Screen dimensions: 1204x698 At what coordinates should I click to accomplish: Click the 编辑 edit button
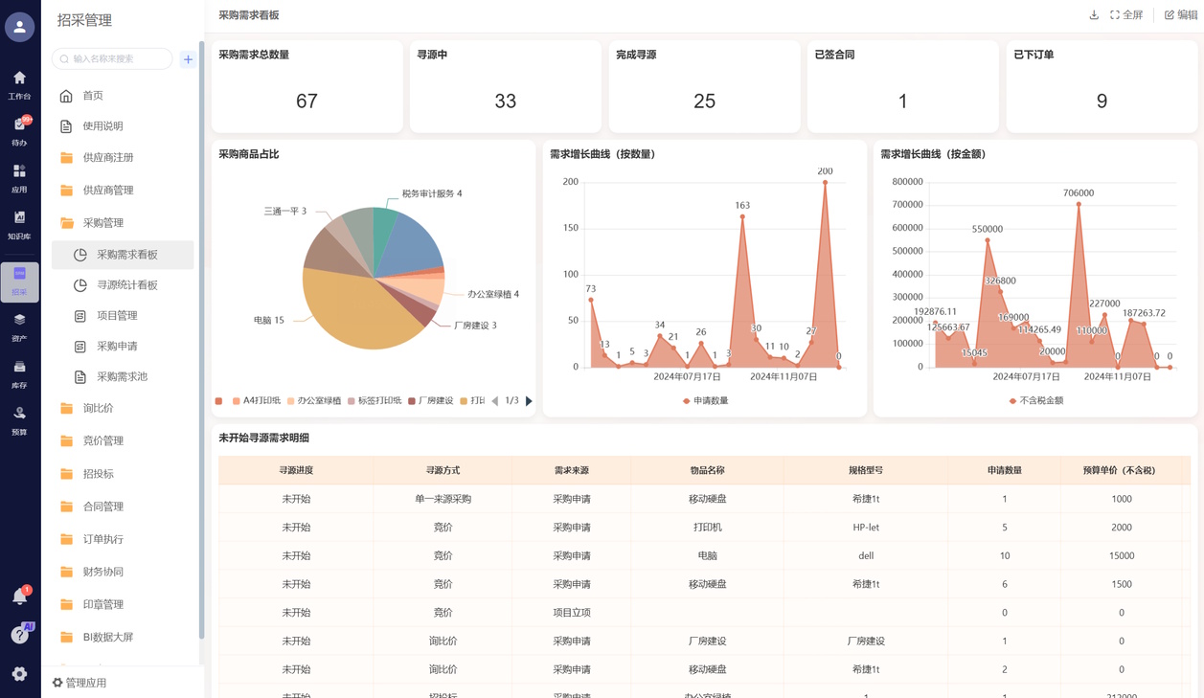pos(1180,15)
